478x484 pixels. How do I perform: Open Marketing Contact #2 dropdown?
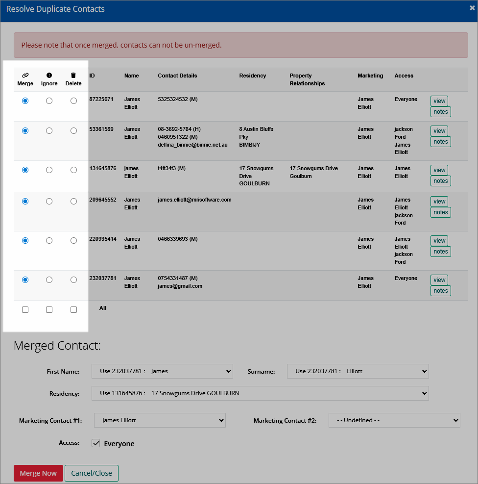tap(394, 420)
